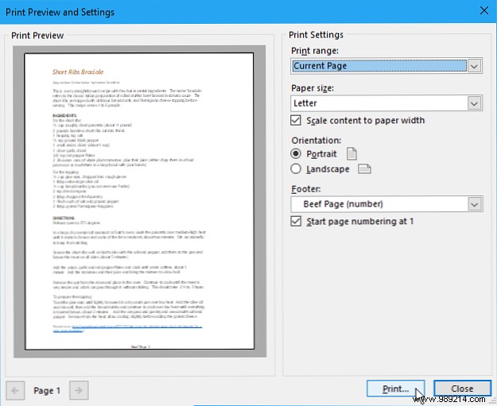The height and width of the screenshot is (406, 497).
Task: Go to previous page with left arrow
Action: tap(15, 390)
